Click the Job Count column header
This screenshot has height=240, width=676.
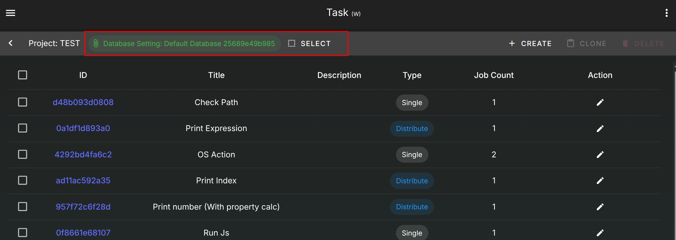494,75
